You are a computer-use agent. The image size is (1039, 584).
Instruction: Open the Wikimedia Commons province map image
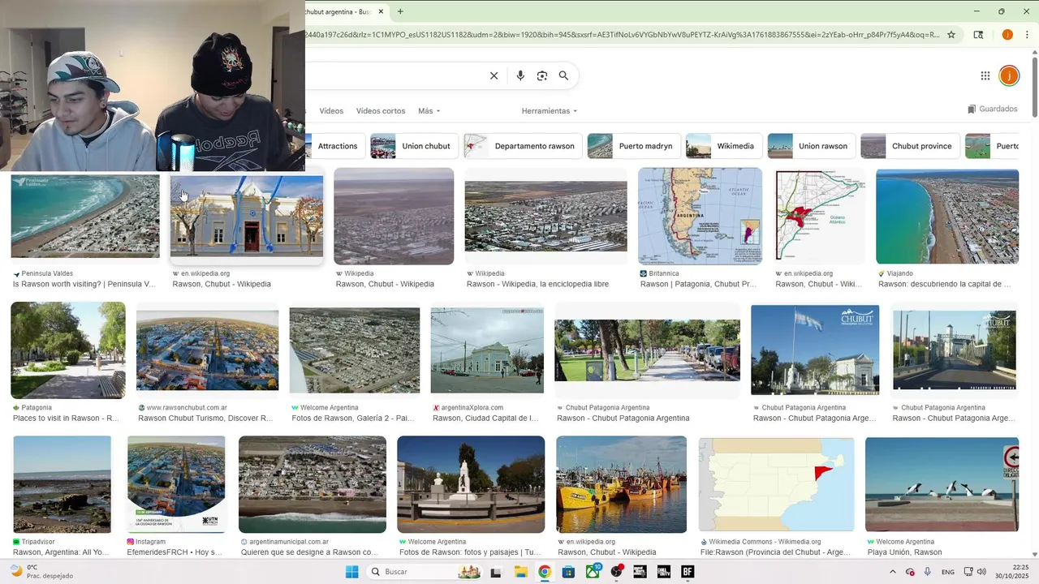tap(777, 484)
